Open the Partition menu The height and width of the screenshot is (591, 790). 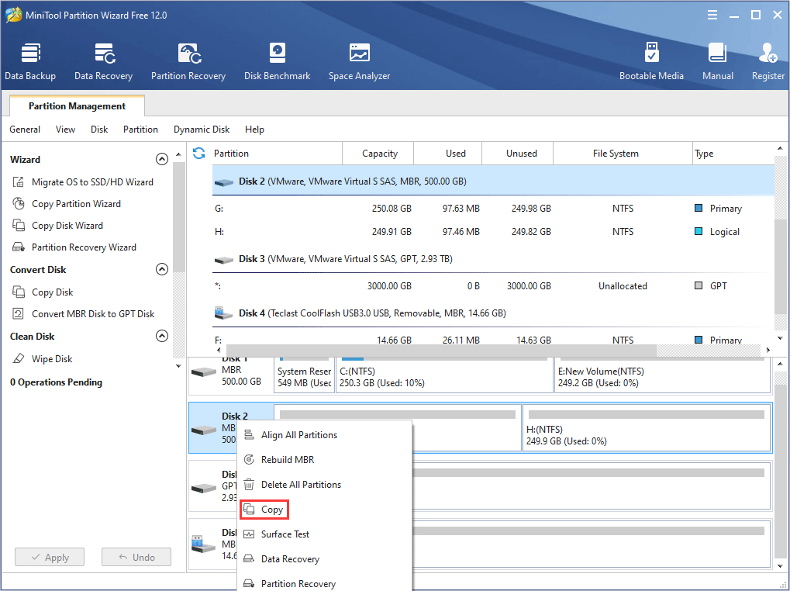tap(140, 130)
